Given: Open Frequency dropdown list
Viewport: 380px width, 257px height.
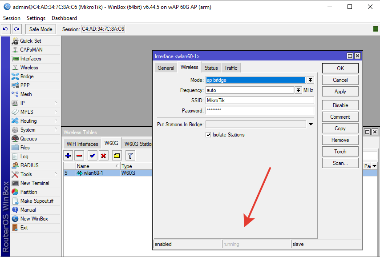Looking at the screenshot, I should tap(298, 90).
